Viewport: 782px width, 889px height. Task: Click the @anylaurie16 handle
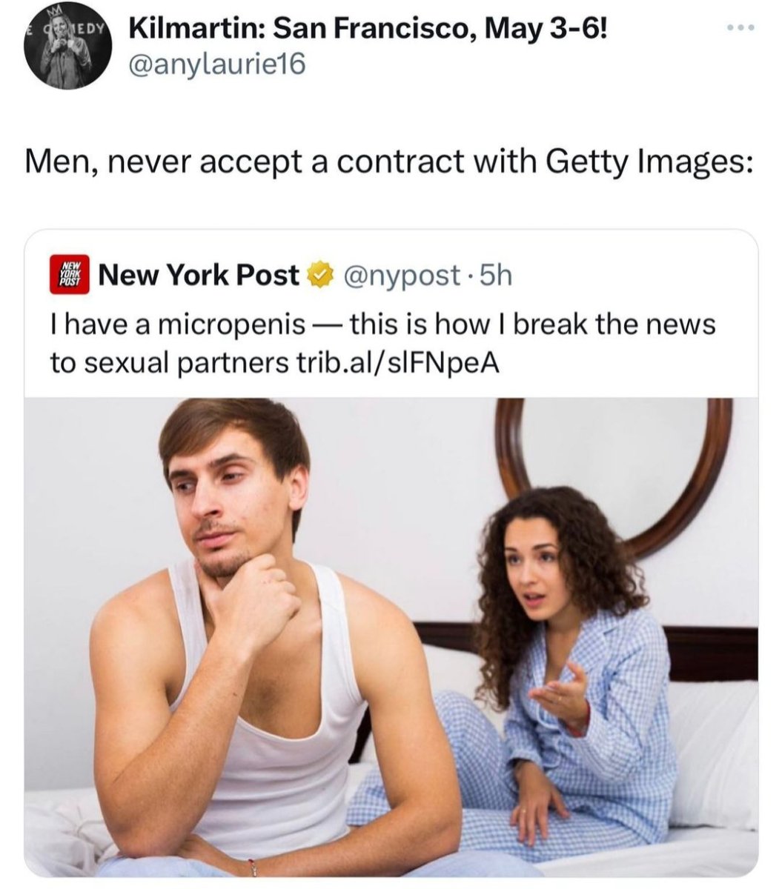(216, 66)
